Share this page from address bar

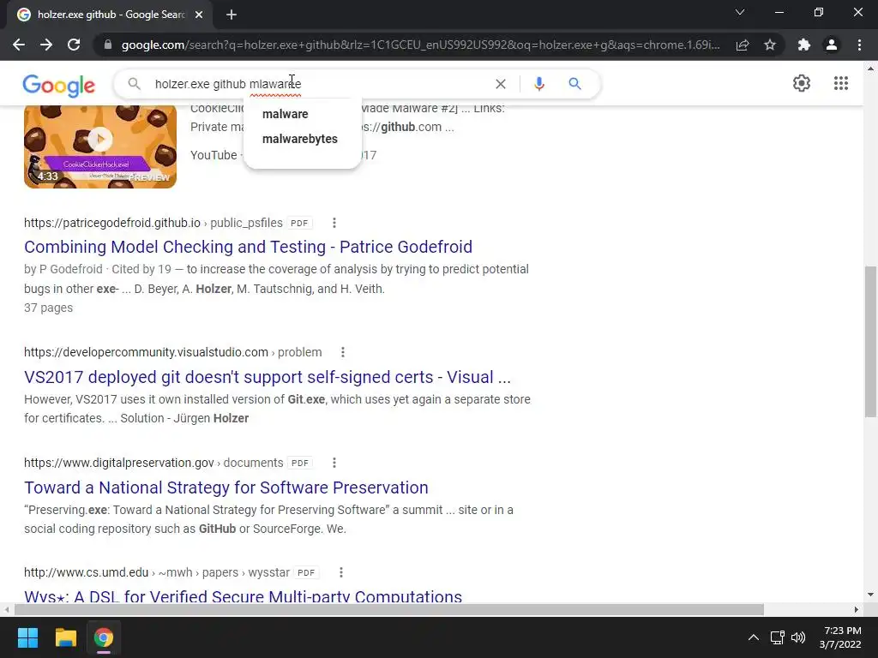click(743, 45)
